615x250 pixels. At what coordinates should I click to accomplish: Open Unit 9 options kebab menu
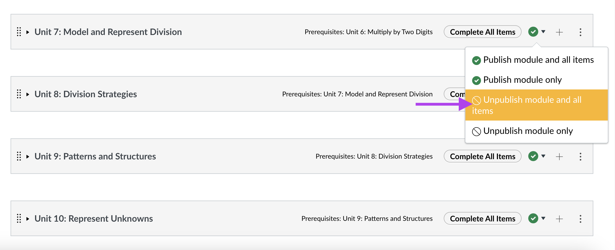tap(580, 157)
